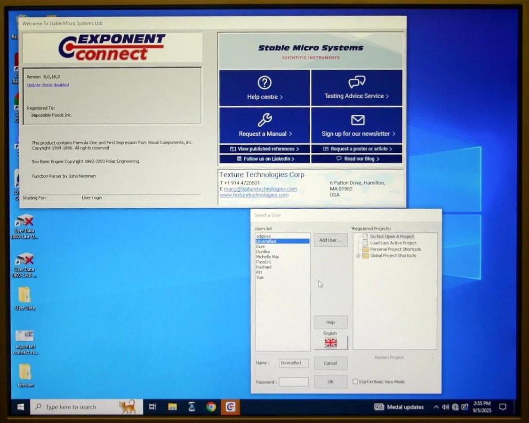Image resolution: width=529 pixels, height=423 pixels.
Task: Click the Password input field
Action: tap(293, 382)
